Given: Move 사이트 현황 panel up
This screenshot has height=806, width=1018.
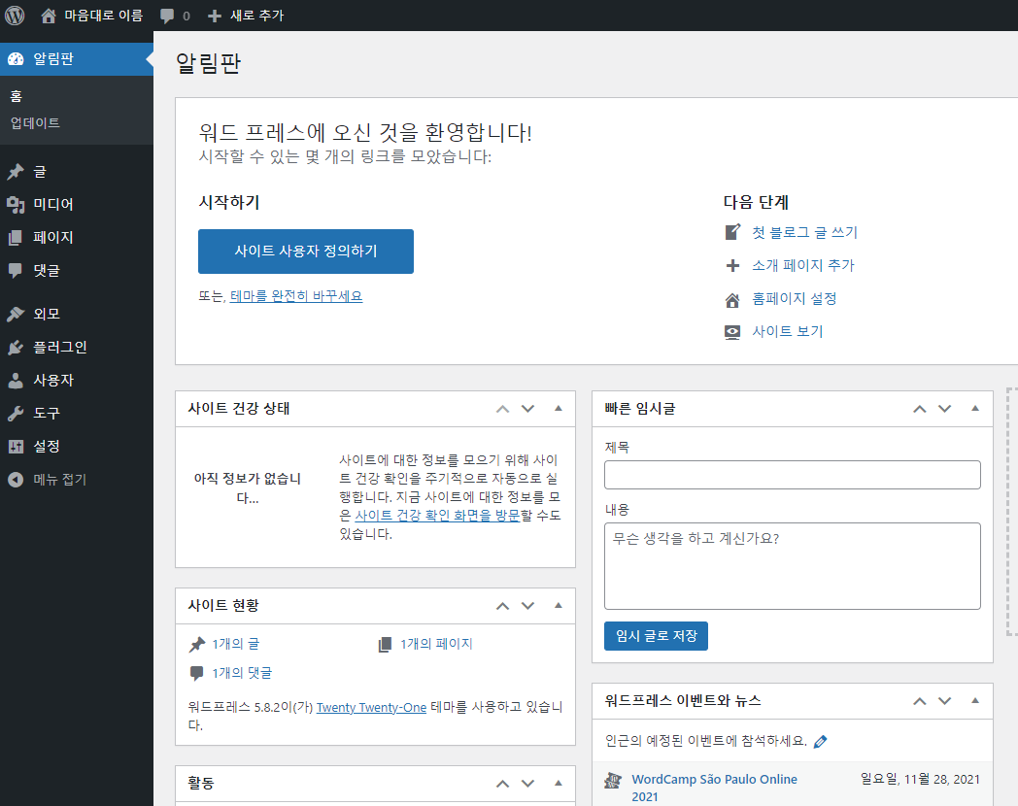Looking at the screenshot, I should [x=502, y=606].
